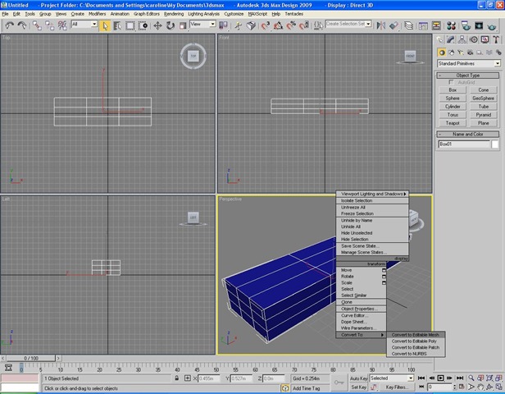Open the Layer Manager icon
Viewport: 505px width, 394px height.
408,25
